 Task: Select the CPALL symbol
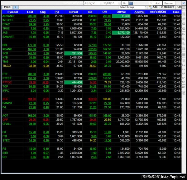coord(7,124)
